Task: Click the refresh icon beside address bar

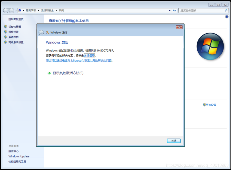Action: click(174, 11)
